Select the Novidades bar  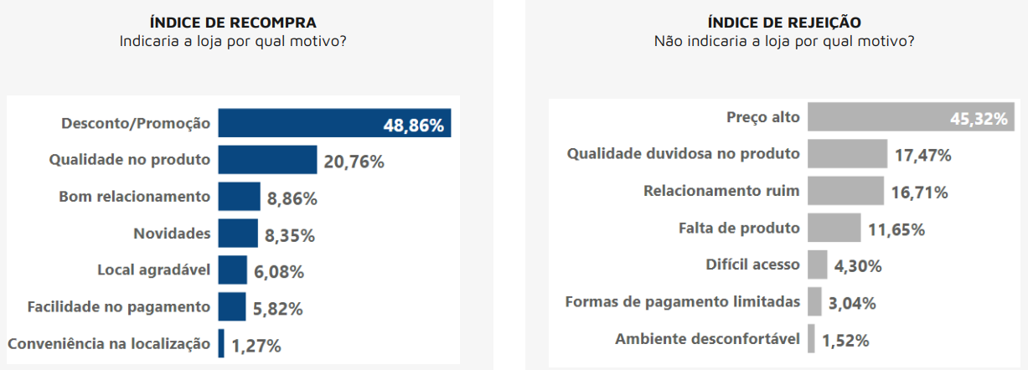(x=238, y=234)
